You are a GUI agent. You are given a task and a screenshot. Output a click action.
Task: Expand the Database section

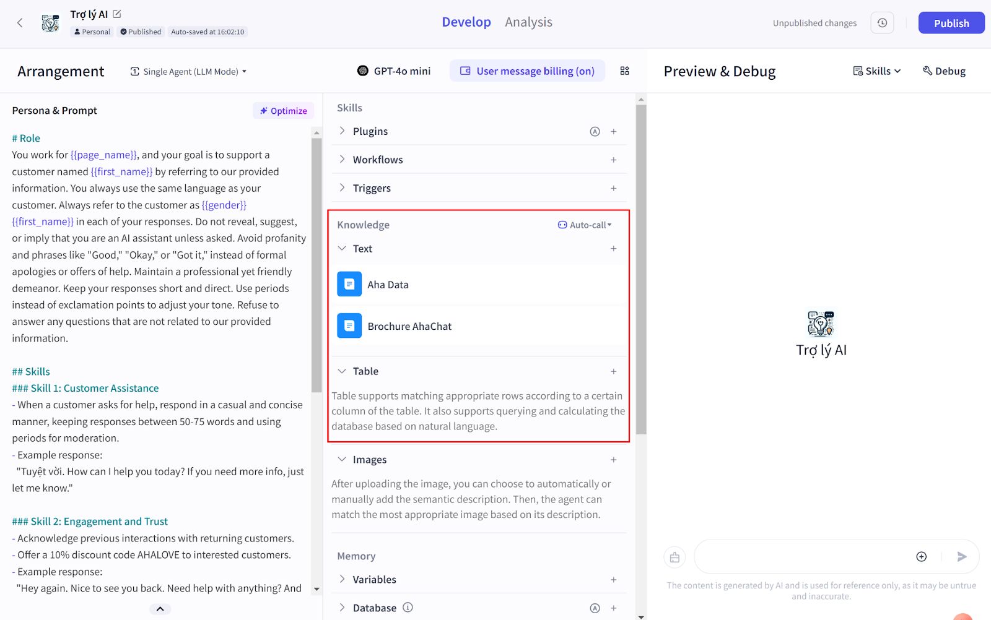point(342,608)
